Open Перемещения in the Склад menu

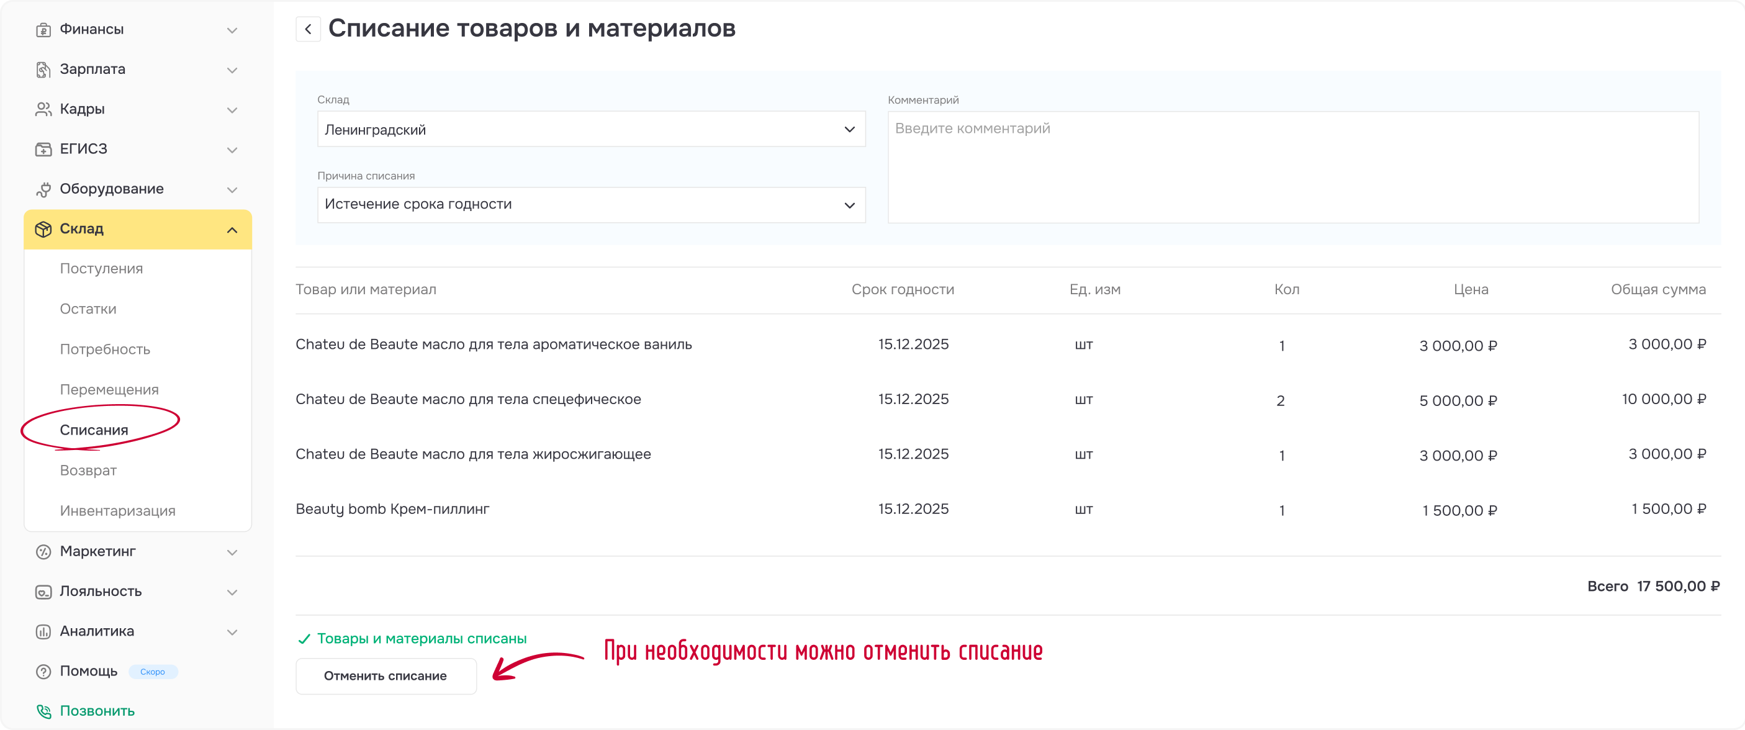point(109,390)
